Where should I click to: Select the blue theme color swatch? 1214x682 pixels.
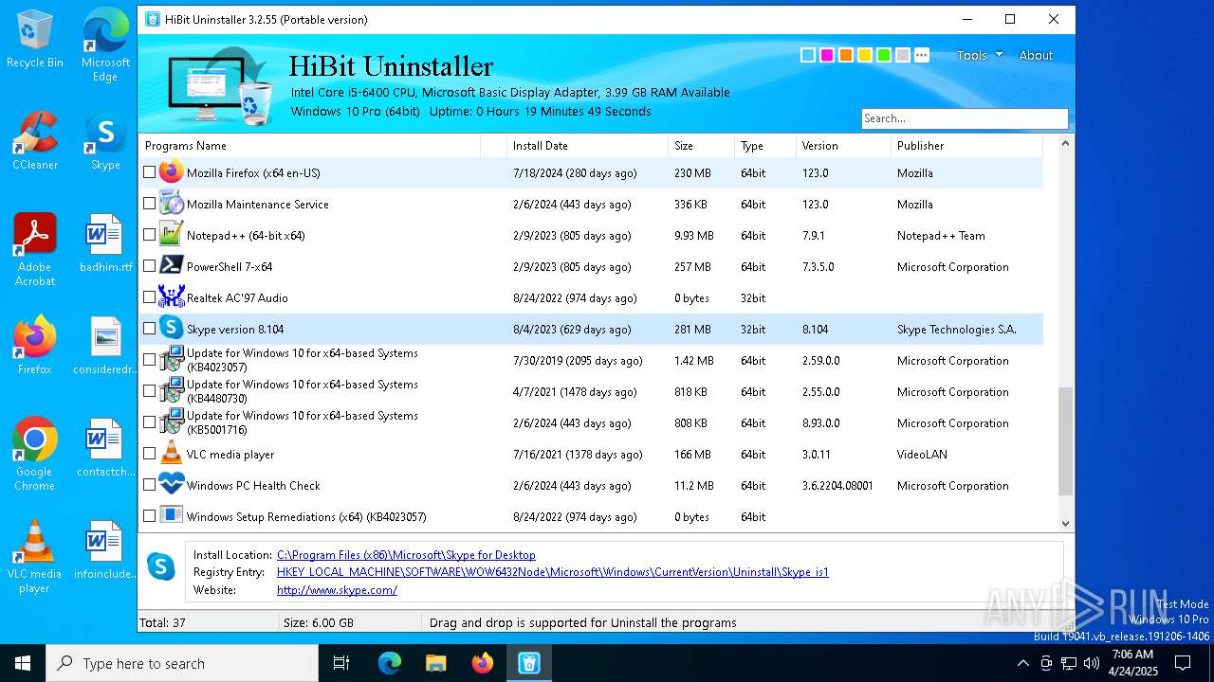808,55
